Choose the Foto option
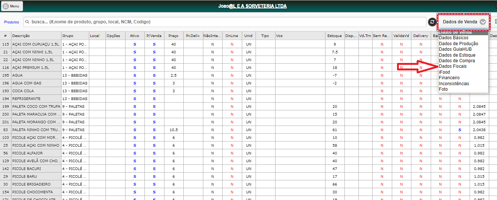497x200 pixels. tap(443, 89)
